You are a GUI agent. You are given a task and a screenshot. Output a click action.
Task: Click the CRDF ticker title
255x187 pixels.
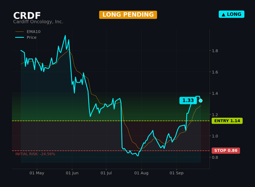pyautogui.click(x=27, y=16)
